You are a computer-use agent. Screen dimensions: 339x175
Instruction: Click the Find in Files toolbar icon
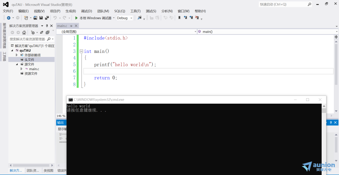point(139,18)
